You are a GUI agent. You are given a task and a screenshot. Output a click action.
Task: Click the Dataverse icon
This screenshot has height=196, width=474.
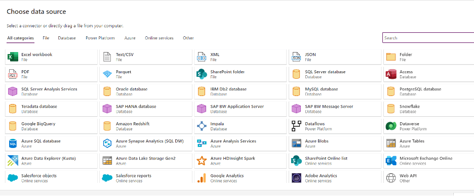tap(391, 126)
